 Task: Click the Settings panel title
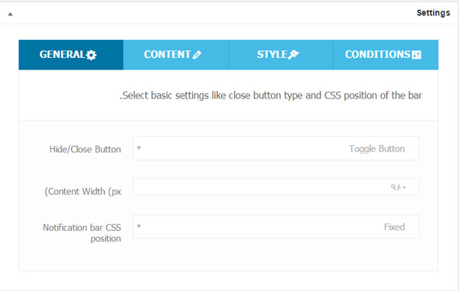pos(433,13)
